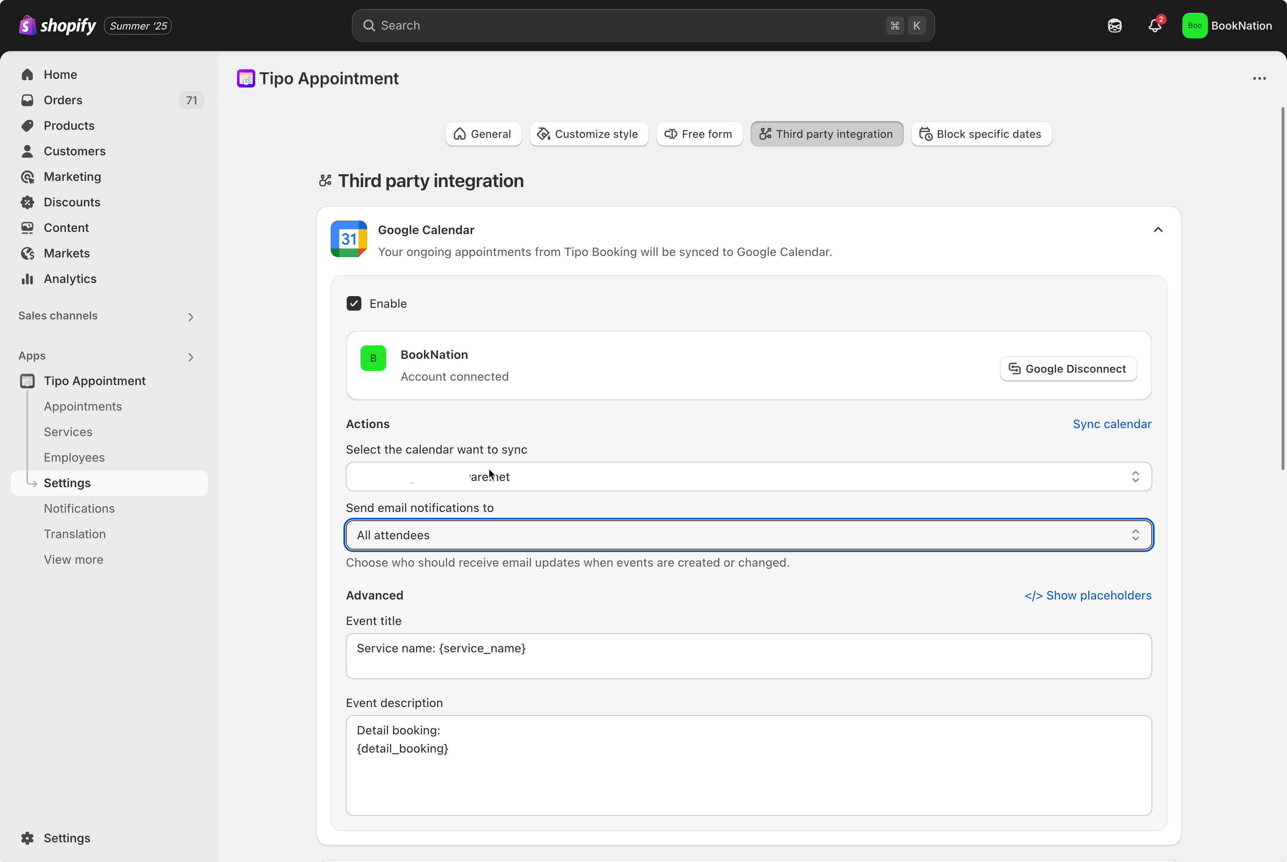Click into the Event title field
The height and width of the screenshot is (862, 1287).
pos(749,656)
